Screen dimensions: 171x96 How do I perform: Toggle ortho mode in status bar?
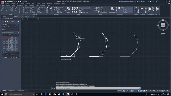tap(129, 91)
